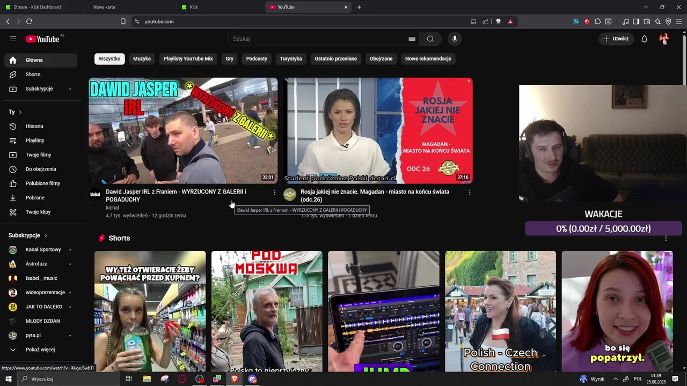Open the Pod Moskwą short

point(267,311)
